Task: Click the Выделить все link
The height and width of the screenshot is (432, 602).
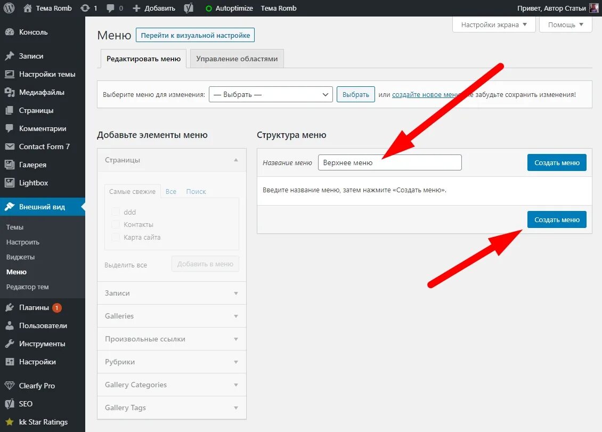Action: point(126,265)
